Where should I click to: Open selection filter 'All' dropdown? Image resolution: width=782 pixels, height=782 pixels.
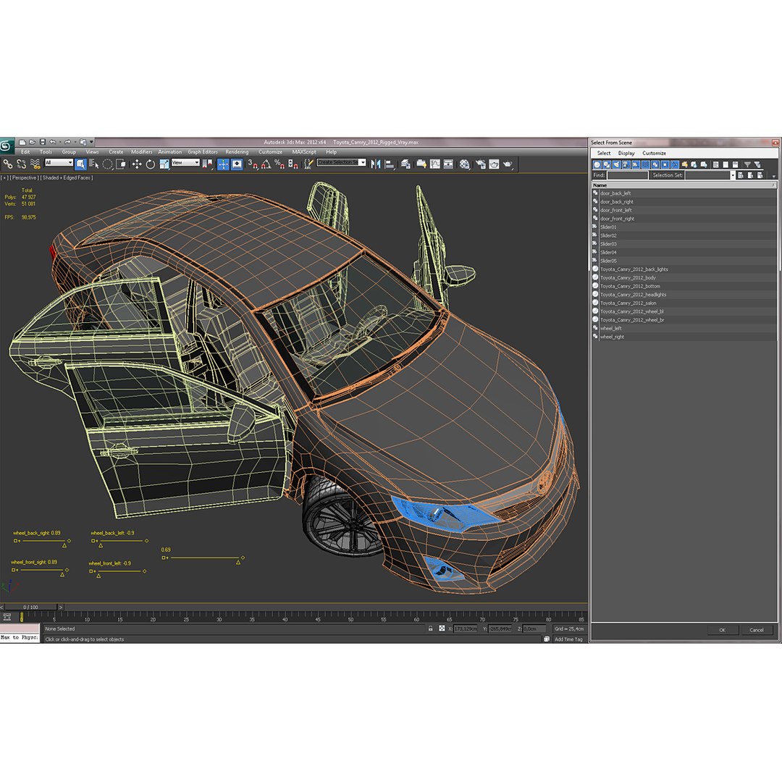click(x=59, y=163)
